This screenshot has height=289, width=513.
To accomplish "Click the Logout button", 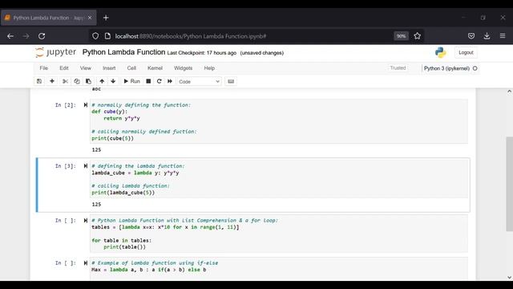I will click(x=466, y=52).
